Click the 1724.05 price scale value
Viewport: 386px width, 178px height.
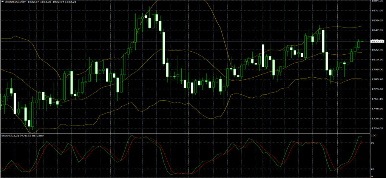coord(377,128)
